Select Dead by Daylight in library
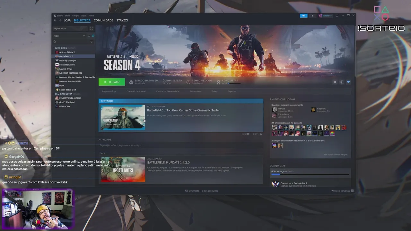This screenshot has width=411, height=231. click(68, 61)
